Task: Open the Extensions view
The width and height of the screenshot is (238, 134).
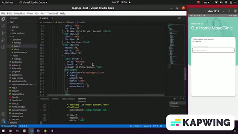Action: click(3, 47)
